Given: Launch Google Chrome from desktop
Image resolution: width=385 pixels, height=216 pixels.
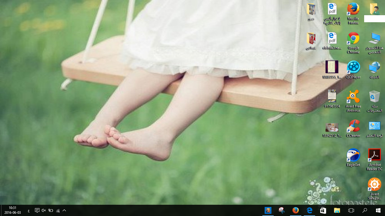Looking at the screenshot, I should click(x=353, y=39).
